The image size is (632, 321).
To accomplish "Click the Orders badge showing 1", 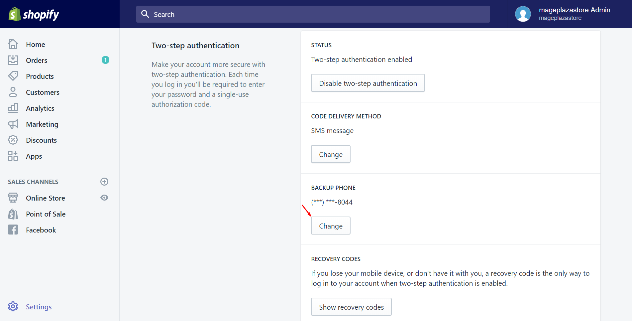I will [105, 60].
